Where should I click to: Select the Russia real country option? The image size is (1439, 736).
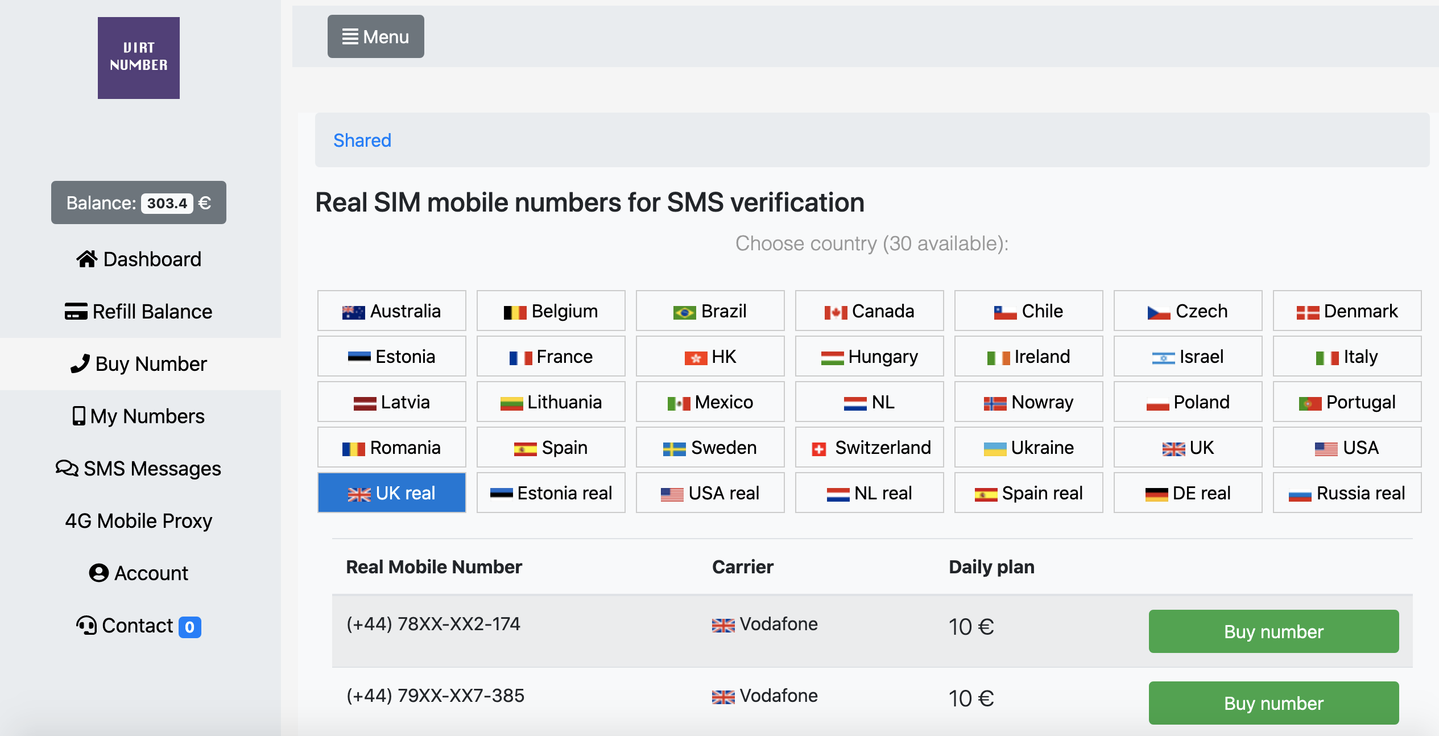tap(1346, 493)
